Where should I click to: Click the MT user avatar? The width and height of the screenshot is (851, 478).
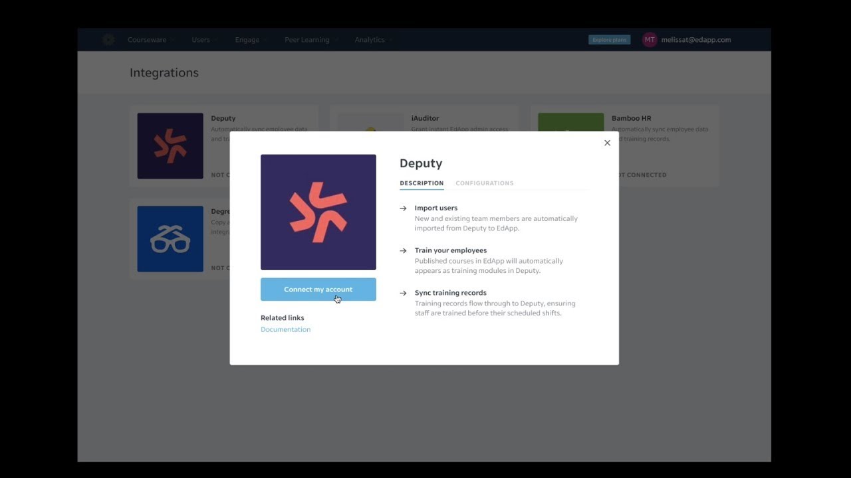click(x=650, y=40)
